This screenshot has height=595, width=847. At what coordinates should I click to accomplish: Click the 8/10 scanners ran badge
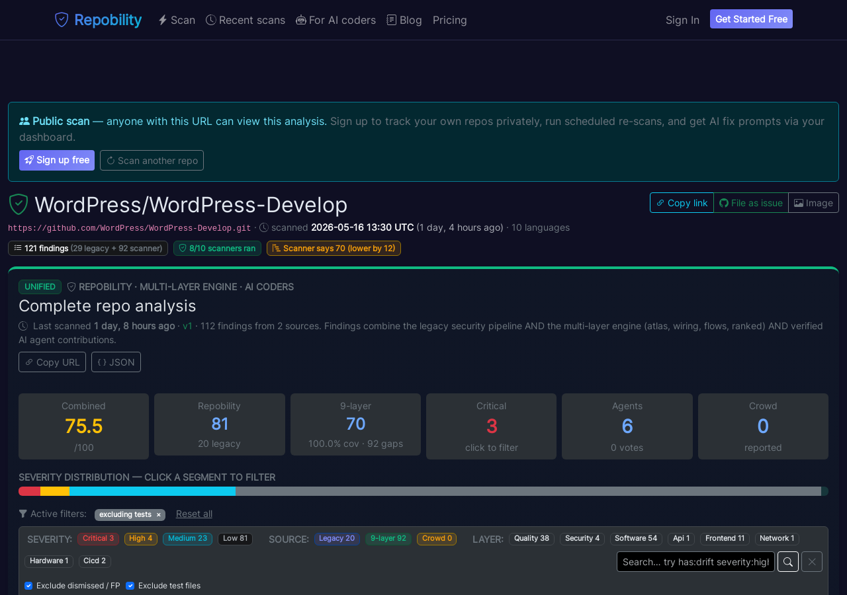[217, 248]
